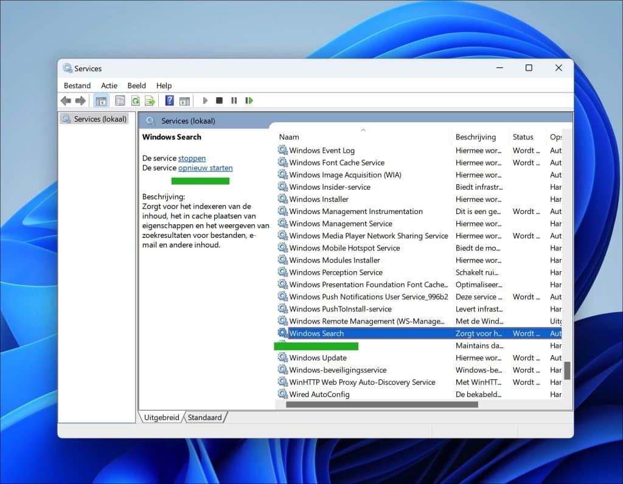This screenshot has height=484, width=623.
Task: Click the 'Maintains da...' description cell
Action: [479, 345]
